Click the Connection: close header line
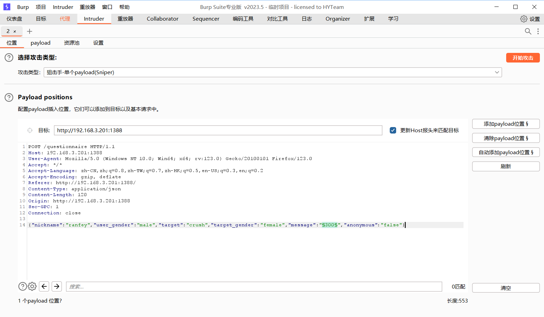Image resolution: width=544 pixels, height=317 pixels. (54, 213)
